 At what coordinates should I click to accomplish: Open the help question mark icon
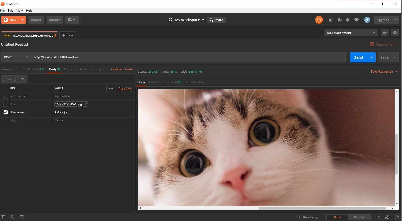397,217
